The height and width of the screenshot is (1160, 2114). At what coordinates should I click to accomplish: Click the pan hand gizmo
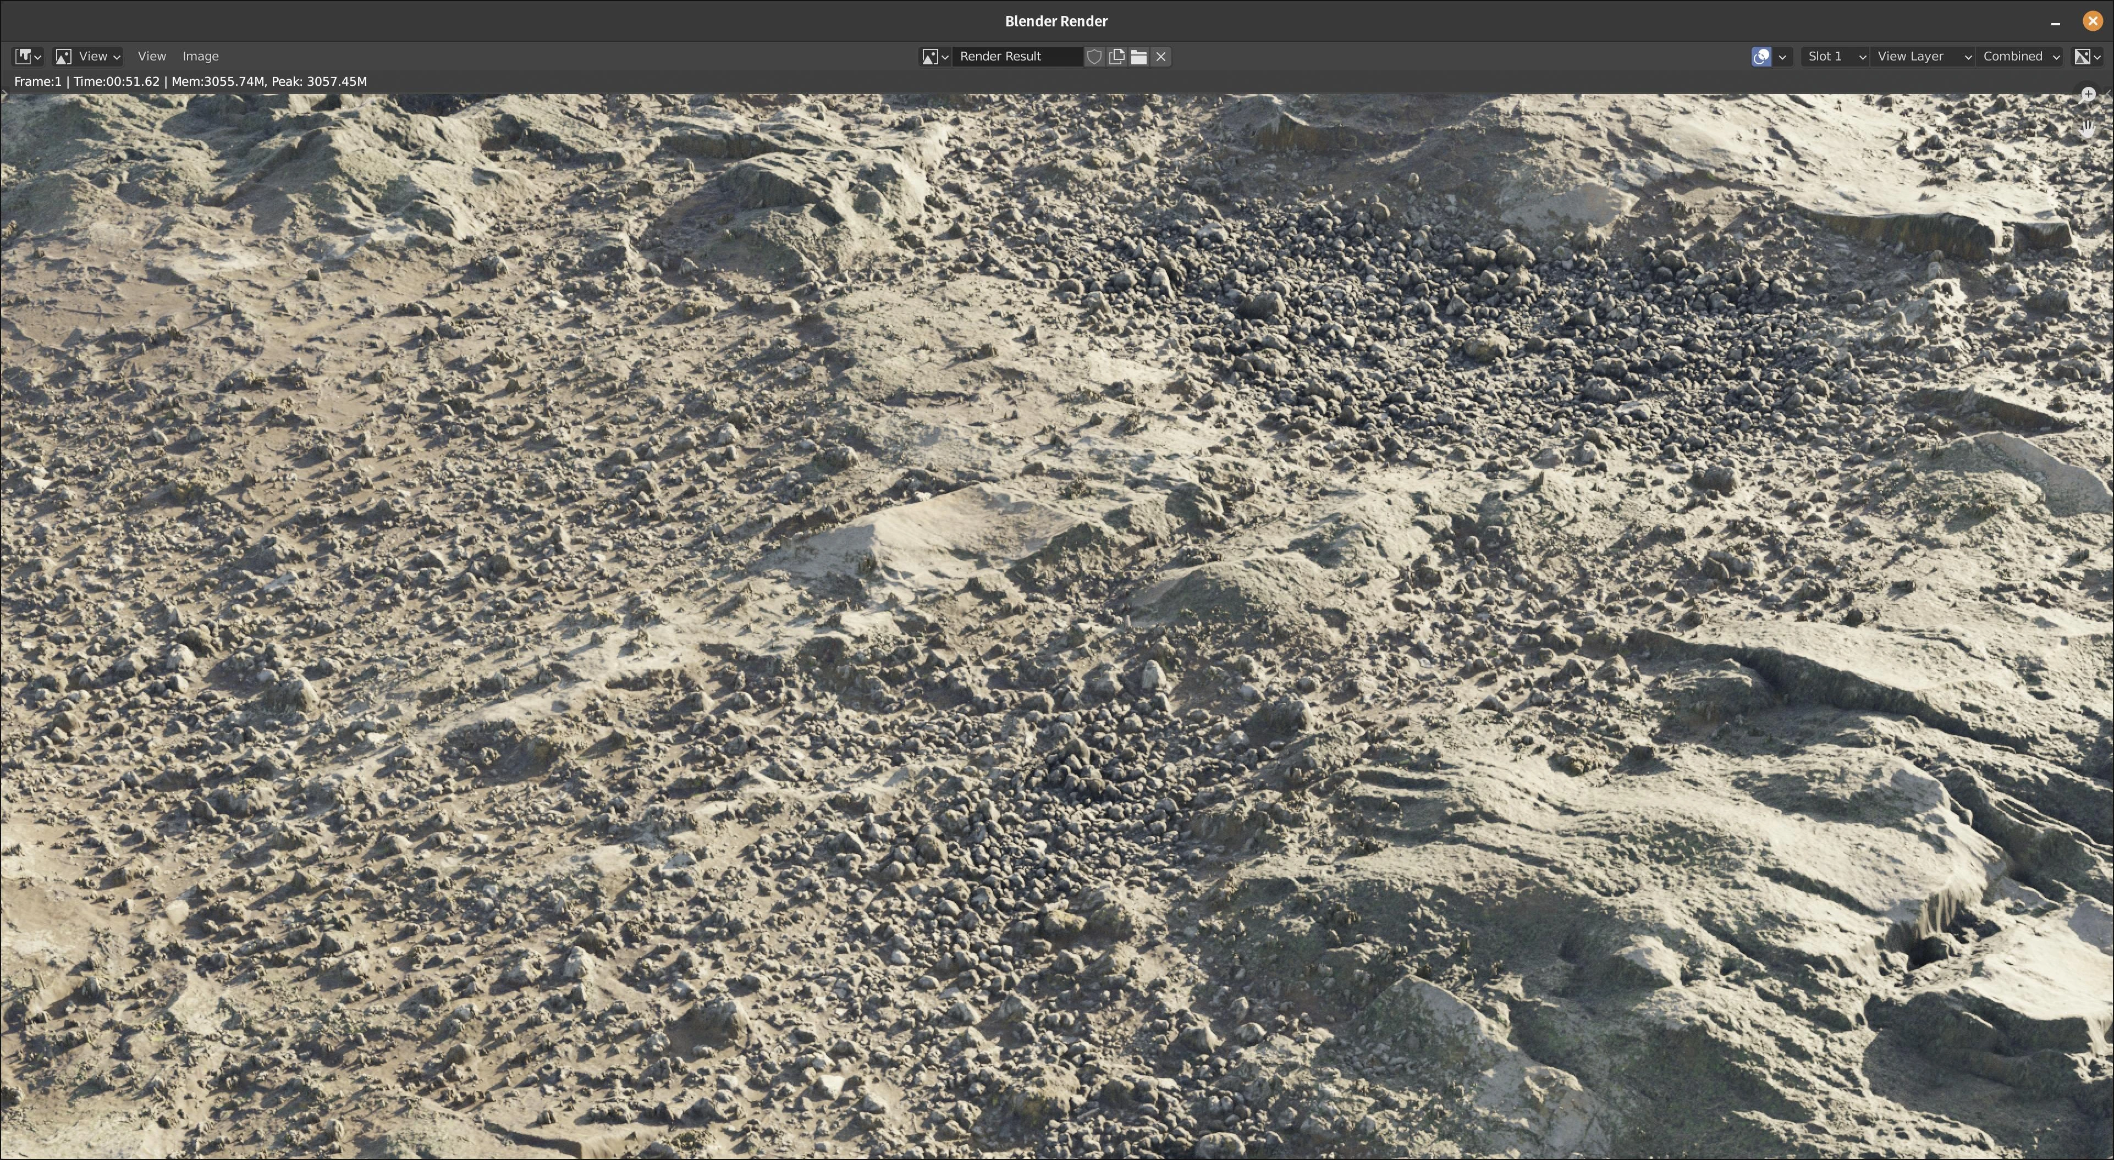2088,129
